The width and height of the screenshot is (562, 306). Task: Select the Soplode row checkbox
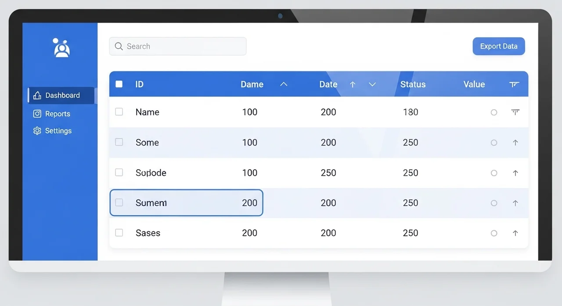click(x=119, y=172)
